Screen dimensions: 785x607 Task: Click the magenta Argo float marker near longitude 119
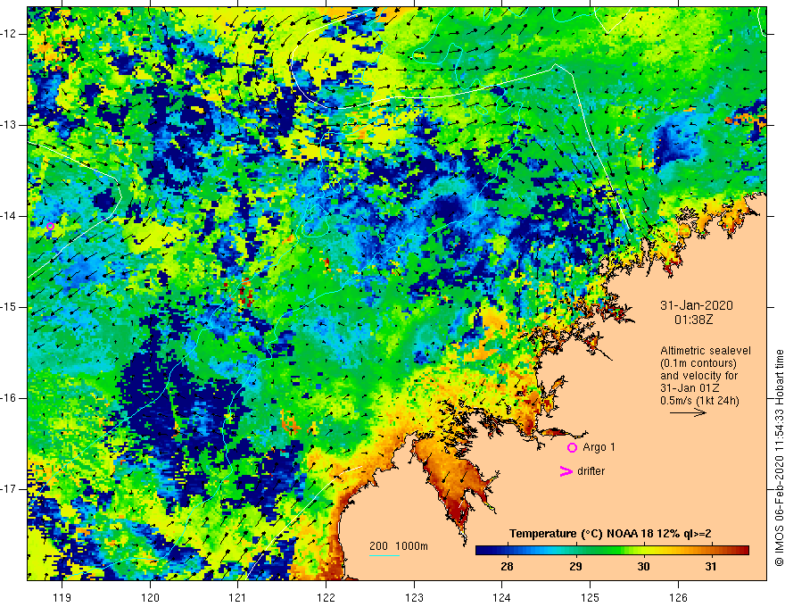[x=50, y=227]
